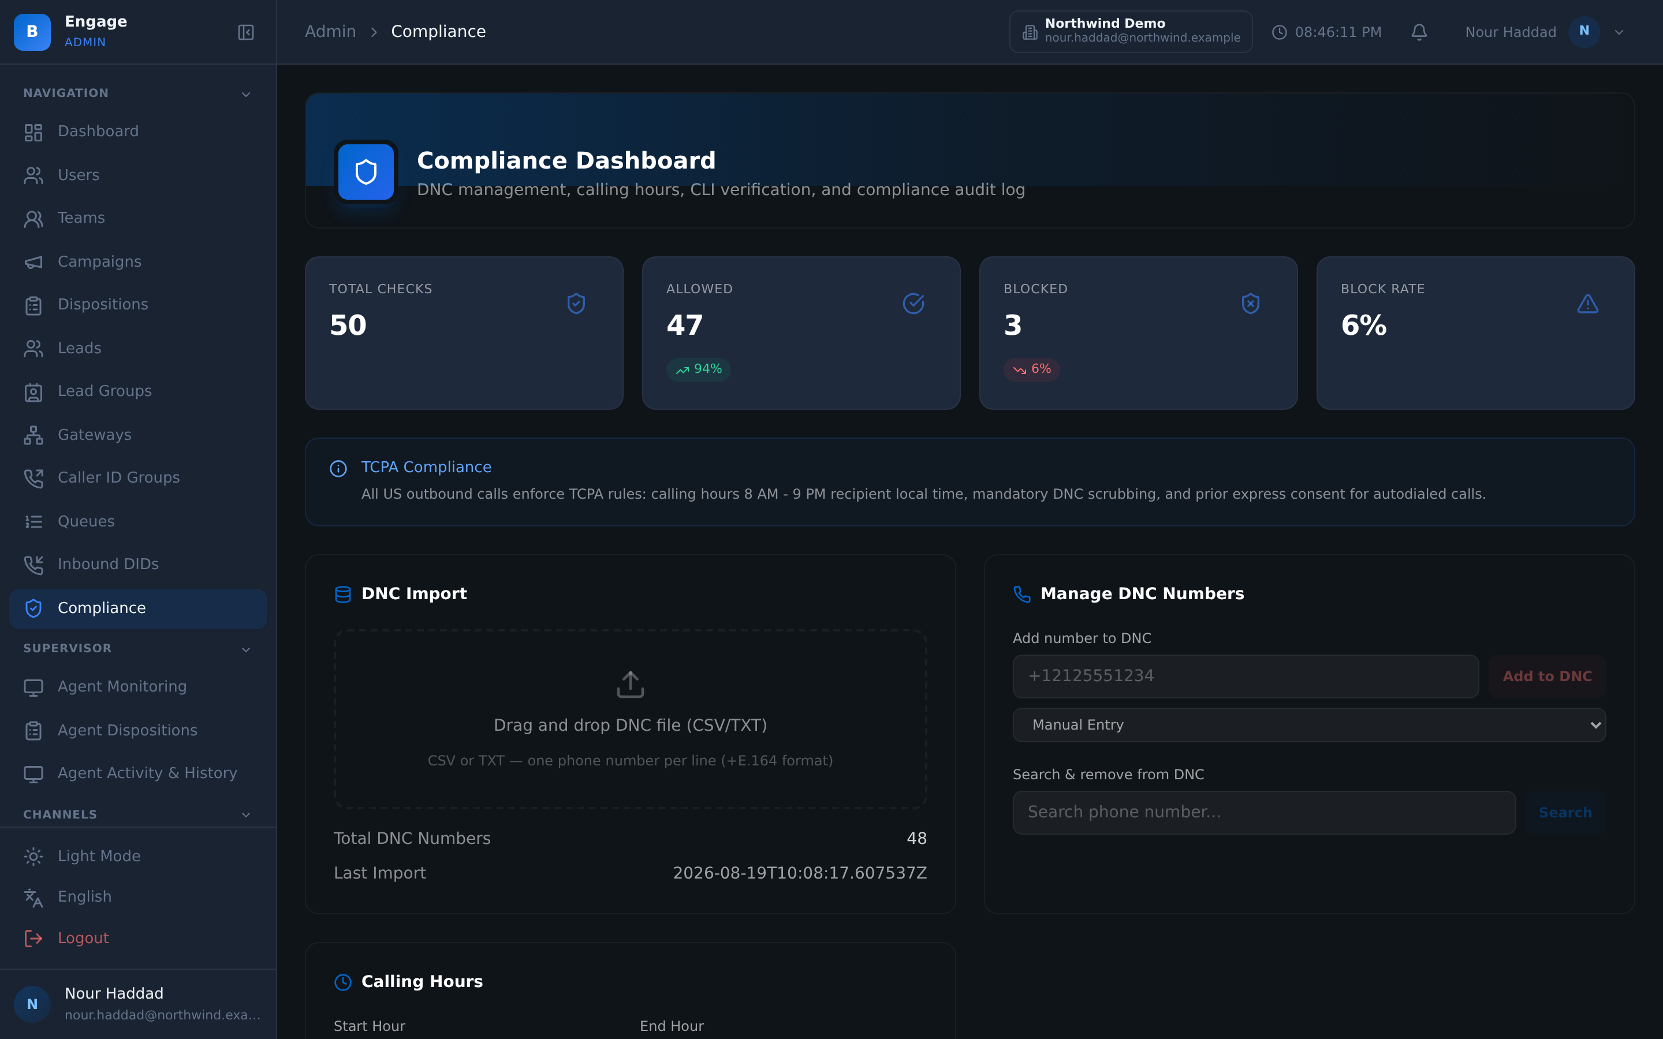Viewport: 1663px width, 1039px height.
Task: Click the Nour Haddad profile in sidebar footer
Action: click(x=137, y=1004)
